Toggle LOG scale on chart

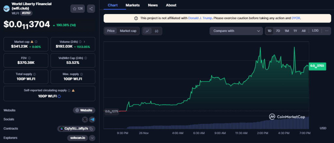pyautogui.click(x=315, y=31)
